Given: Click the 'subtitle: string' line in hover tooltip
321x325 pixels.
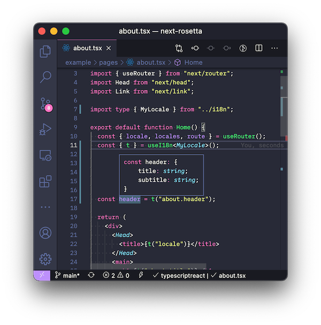Looking at the screenshot, I should pyautogui.click(x=168, y=180).
